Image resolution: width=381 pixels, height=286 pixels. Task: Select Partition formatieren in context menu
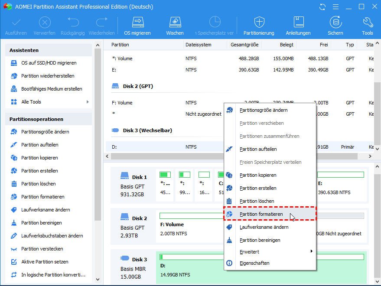pos(261,214)
